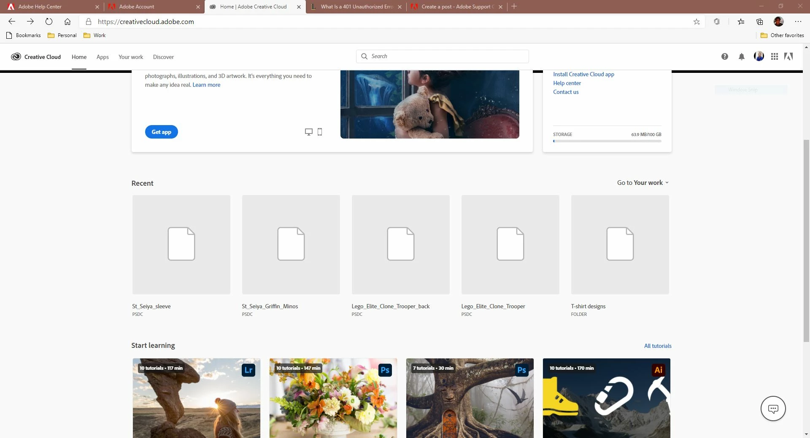The width and height of the screenshot is (810, 438).
Task: Open the browser profile picture
Action: pyautogui.click(x=778, y=21)
